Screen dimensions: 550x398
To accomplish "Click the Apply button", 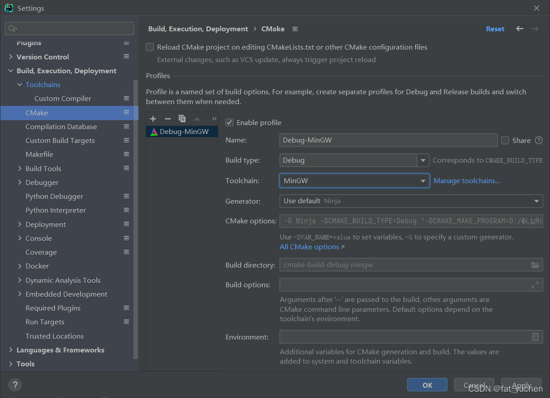I will [521, 385].
